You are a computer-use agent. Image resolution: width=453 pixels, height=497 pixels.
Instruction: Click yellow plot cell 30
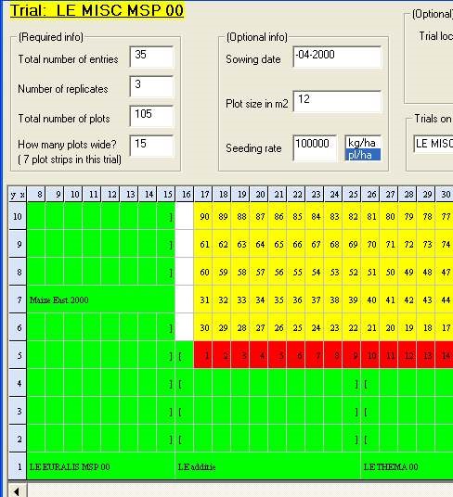(x=203, y=327)
